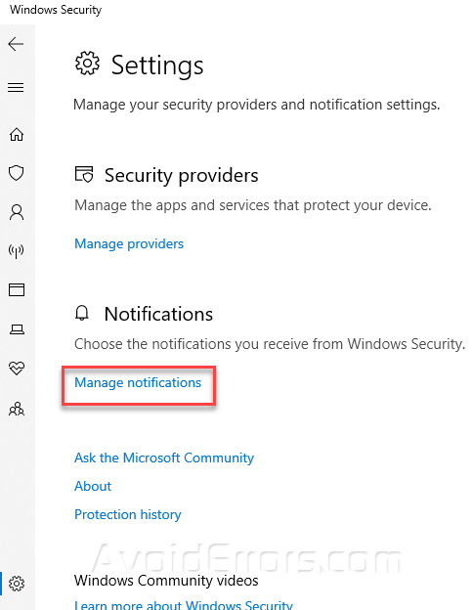Open the About link

click(x=93, y=486)
